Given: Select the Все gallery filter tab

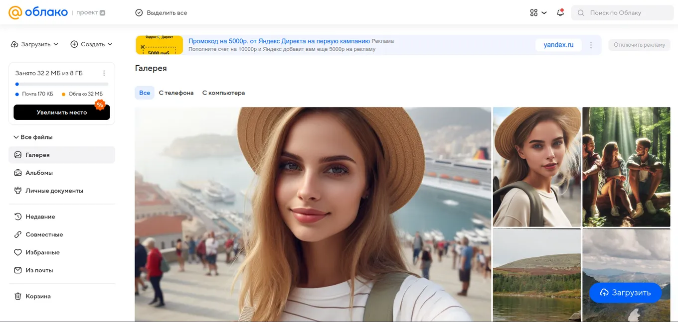Looking at the screenshot, I should 145,93.
